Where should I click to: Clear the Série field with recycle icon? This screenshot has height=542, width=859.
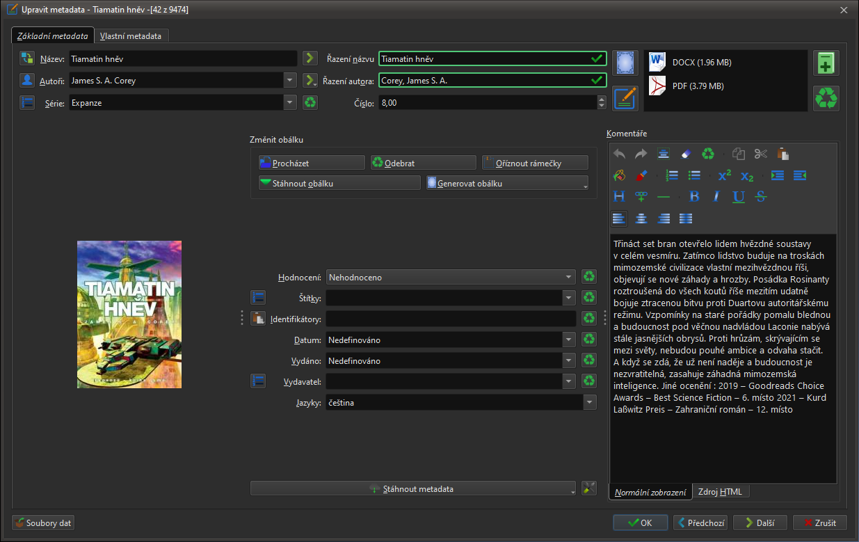coord(310,103)
